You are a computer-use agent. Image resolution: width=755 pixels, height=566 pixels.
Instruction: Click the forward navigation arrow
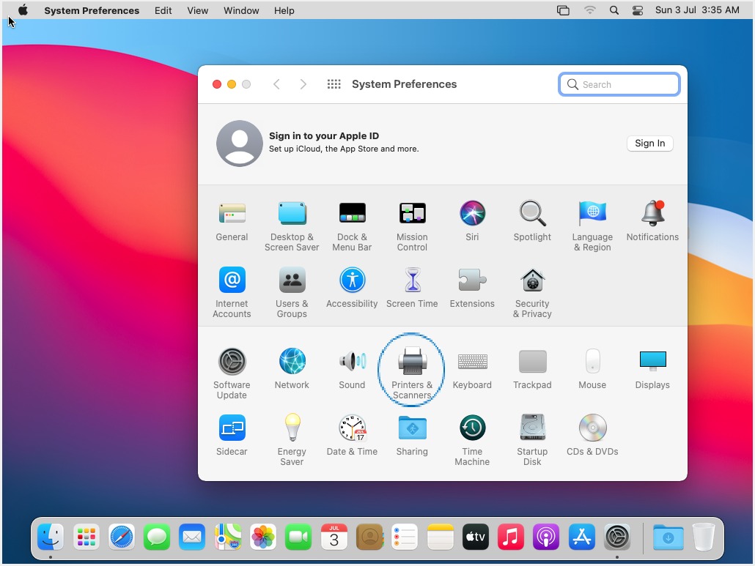point(303,84)
